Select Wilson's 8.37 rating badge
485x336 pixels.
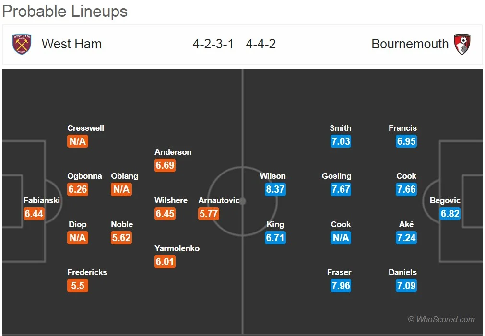pyautogui.click(x=275, y=189)
